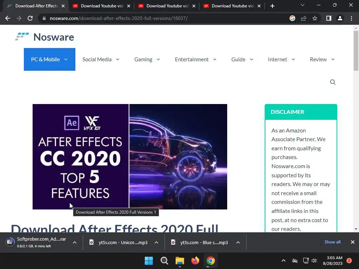Close the first Download Youtube vid tab
Viewport: 359px width, 269px height.
click(x=129, y=6)
